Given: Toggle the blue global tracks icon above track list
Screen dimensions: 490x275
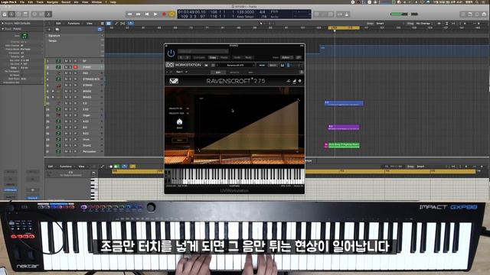Looking at the screenshot, I should pyautogui.click(x=100, y=30).
